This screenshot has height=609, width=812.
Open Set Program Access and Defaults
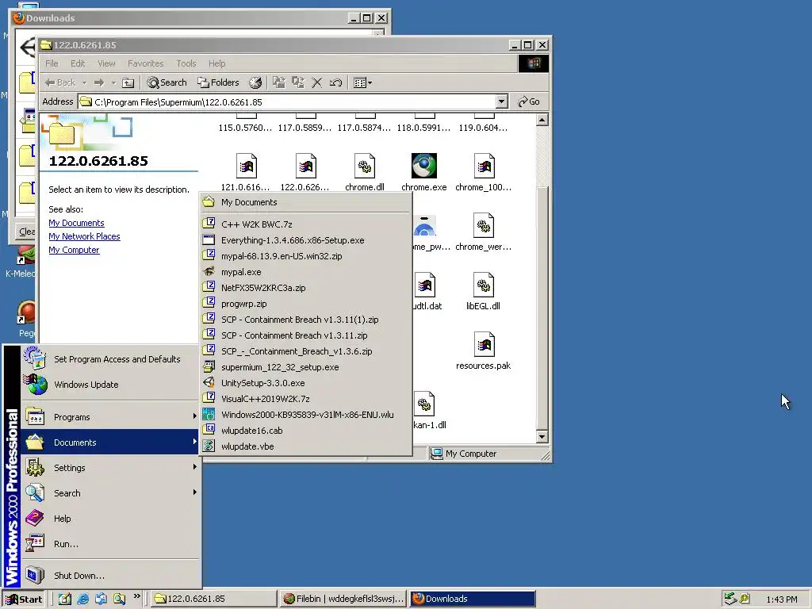tap(110, 359)
